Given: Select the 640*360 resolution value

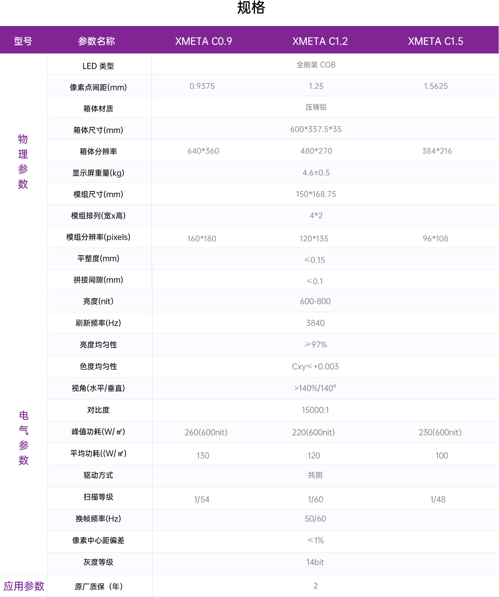Looking at the screenshot, I should tap(203, 151).
